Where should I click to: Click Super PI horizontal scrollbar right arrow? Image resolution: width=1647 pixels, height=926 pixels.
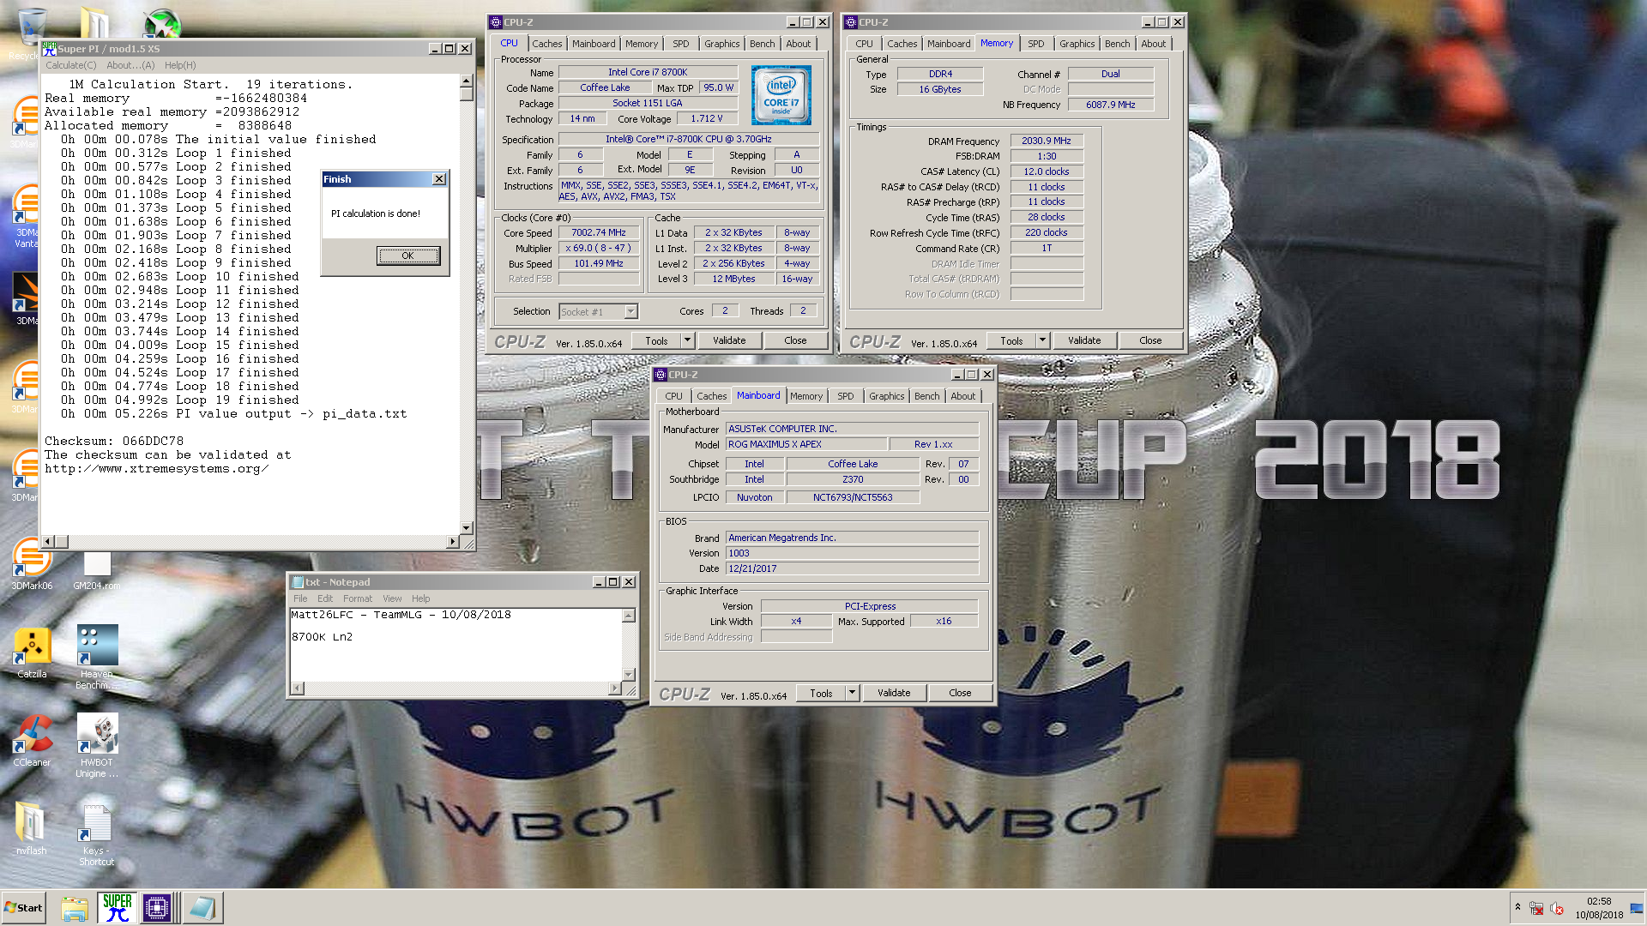pyautogui.click(x=452, y=542)
